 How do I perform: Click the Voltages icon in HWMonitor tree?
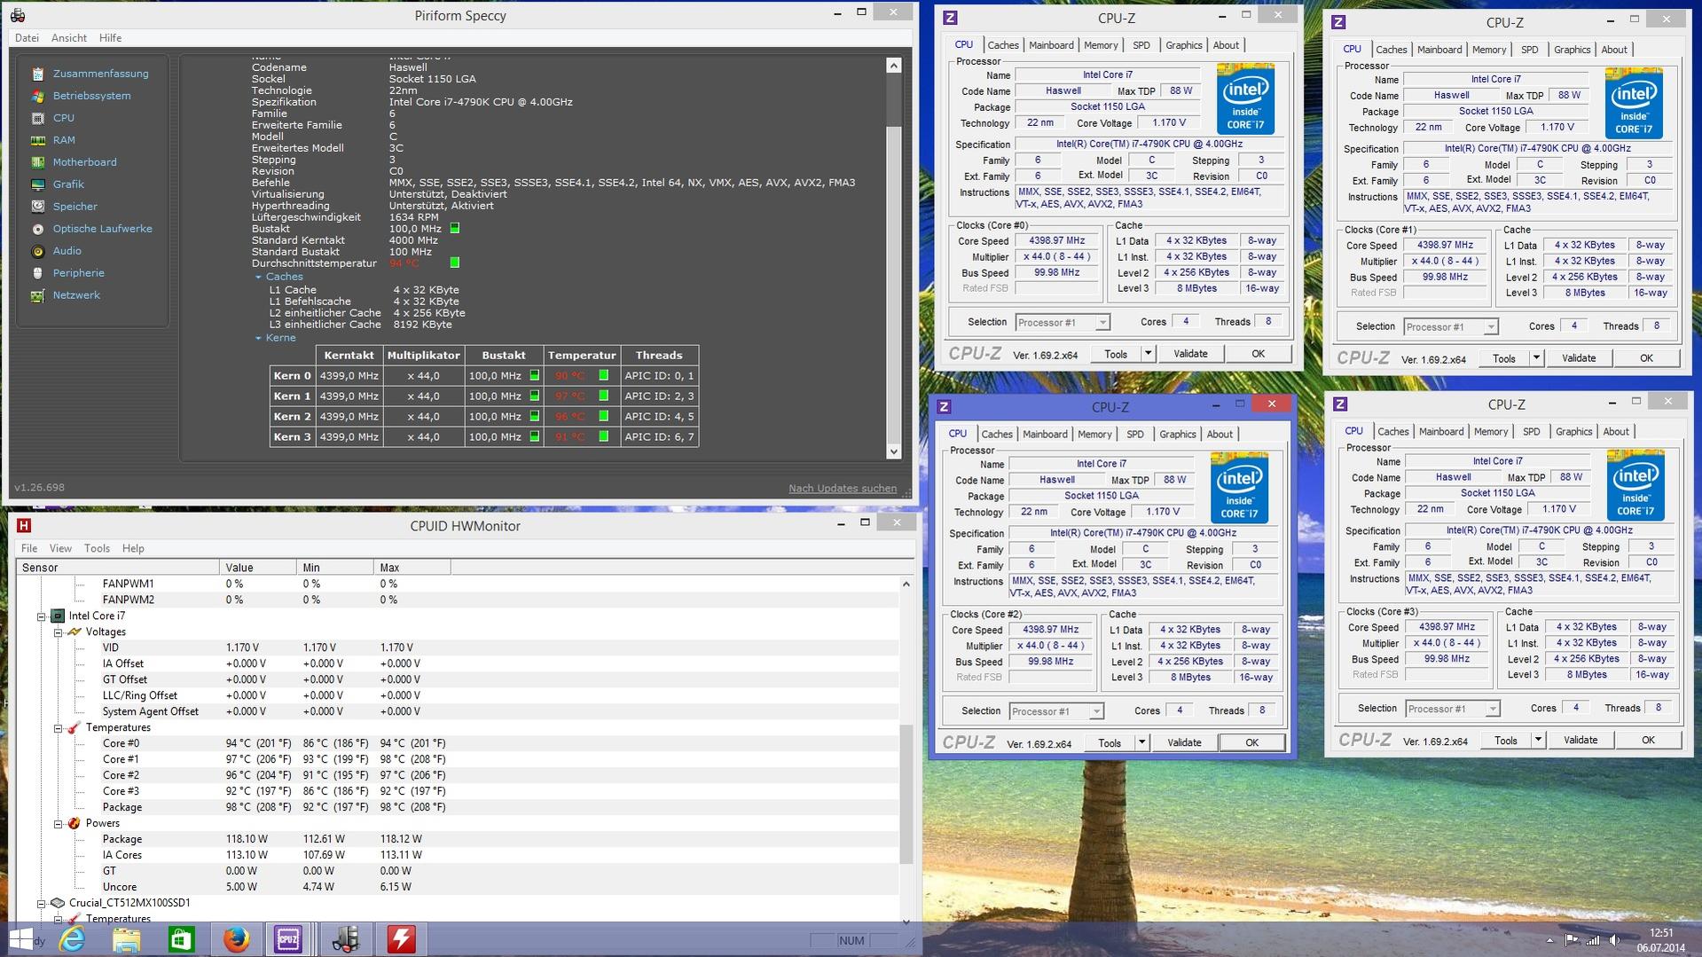[x=75, y=631]
